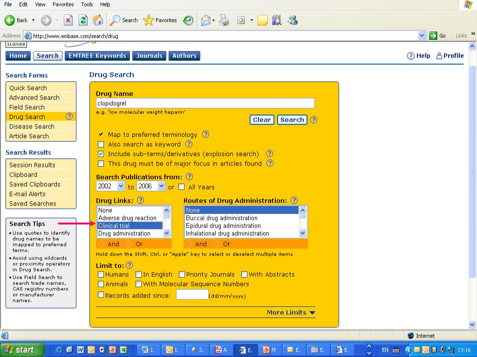Image resolution: width=477 pixels, height=357 pixels.
Task: Open Advanced Search form link
Action: pos(34,98)
